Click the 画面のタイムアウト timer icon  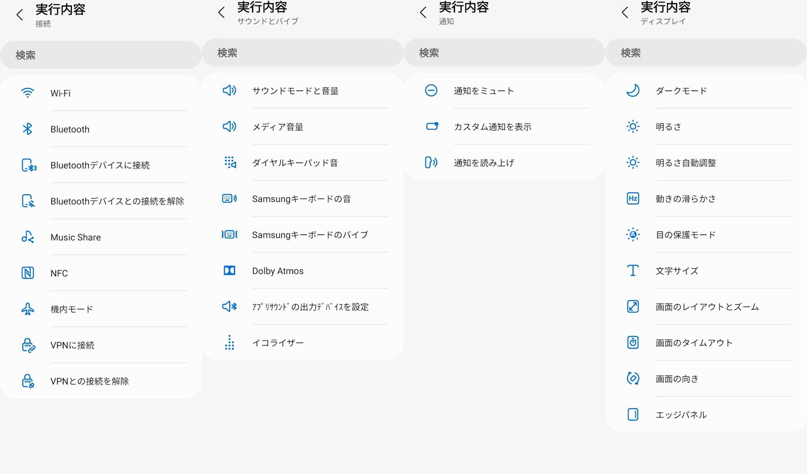[633, 343]
